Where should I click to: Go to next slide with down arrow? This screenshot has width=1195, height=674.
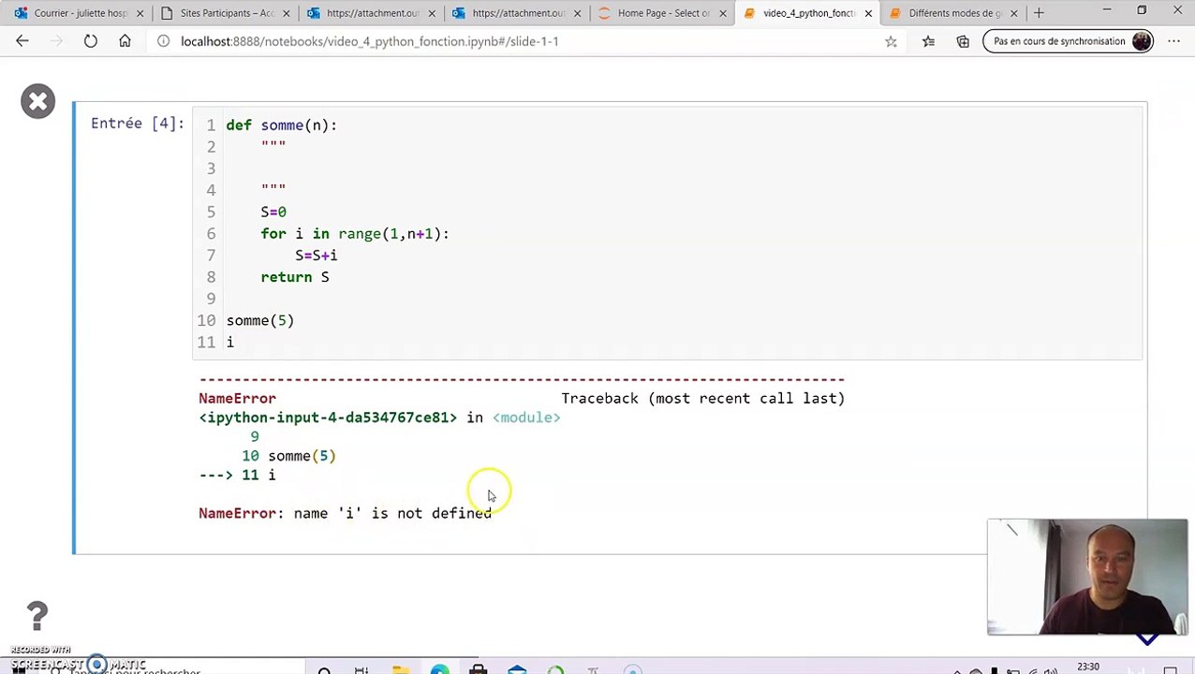1148,639
